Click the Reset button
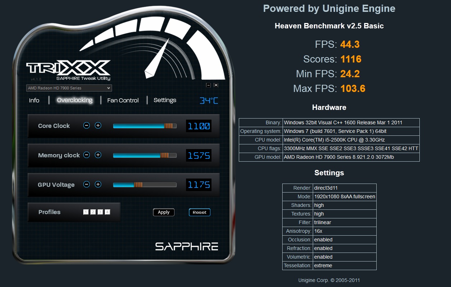Screen dimensions: 451x287 pos(200,212)
